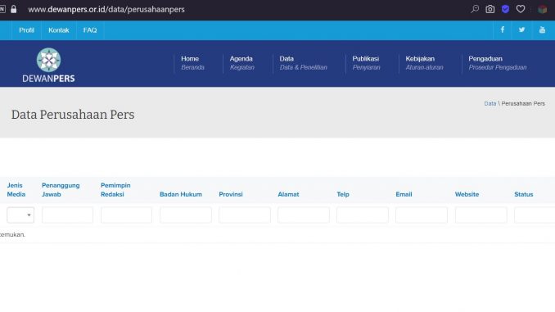Viewport: 555px width, 312px height.
Task: Click the Penanggung Jawab filter field
Action: click(x=67, y=215)
